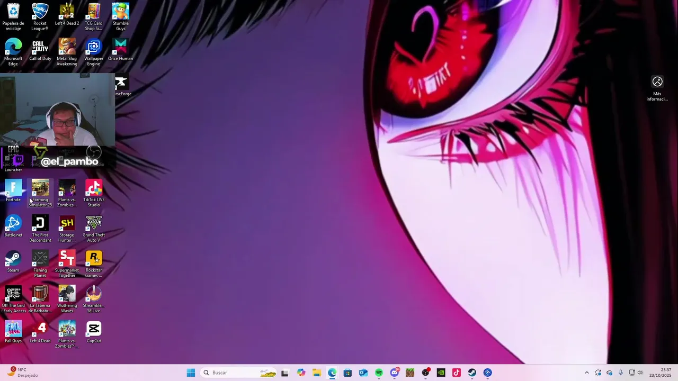Open the Papelera de reciclaje icon
This screenshot has width=678, height=381.
coord(13,17)
